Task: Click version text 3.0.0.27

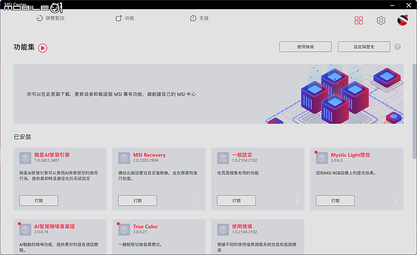Action: click(140, 232)
